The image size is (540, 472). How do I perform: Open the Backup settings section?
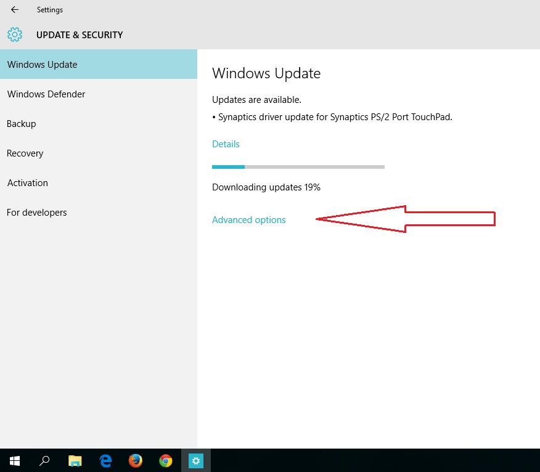click(x=22, y=124)
